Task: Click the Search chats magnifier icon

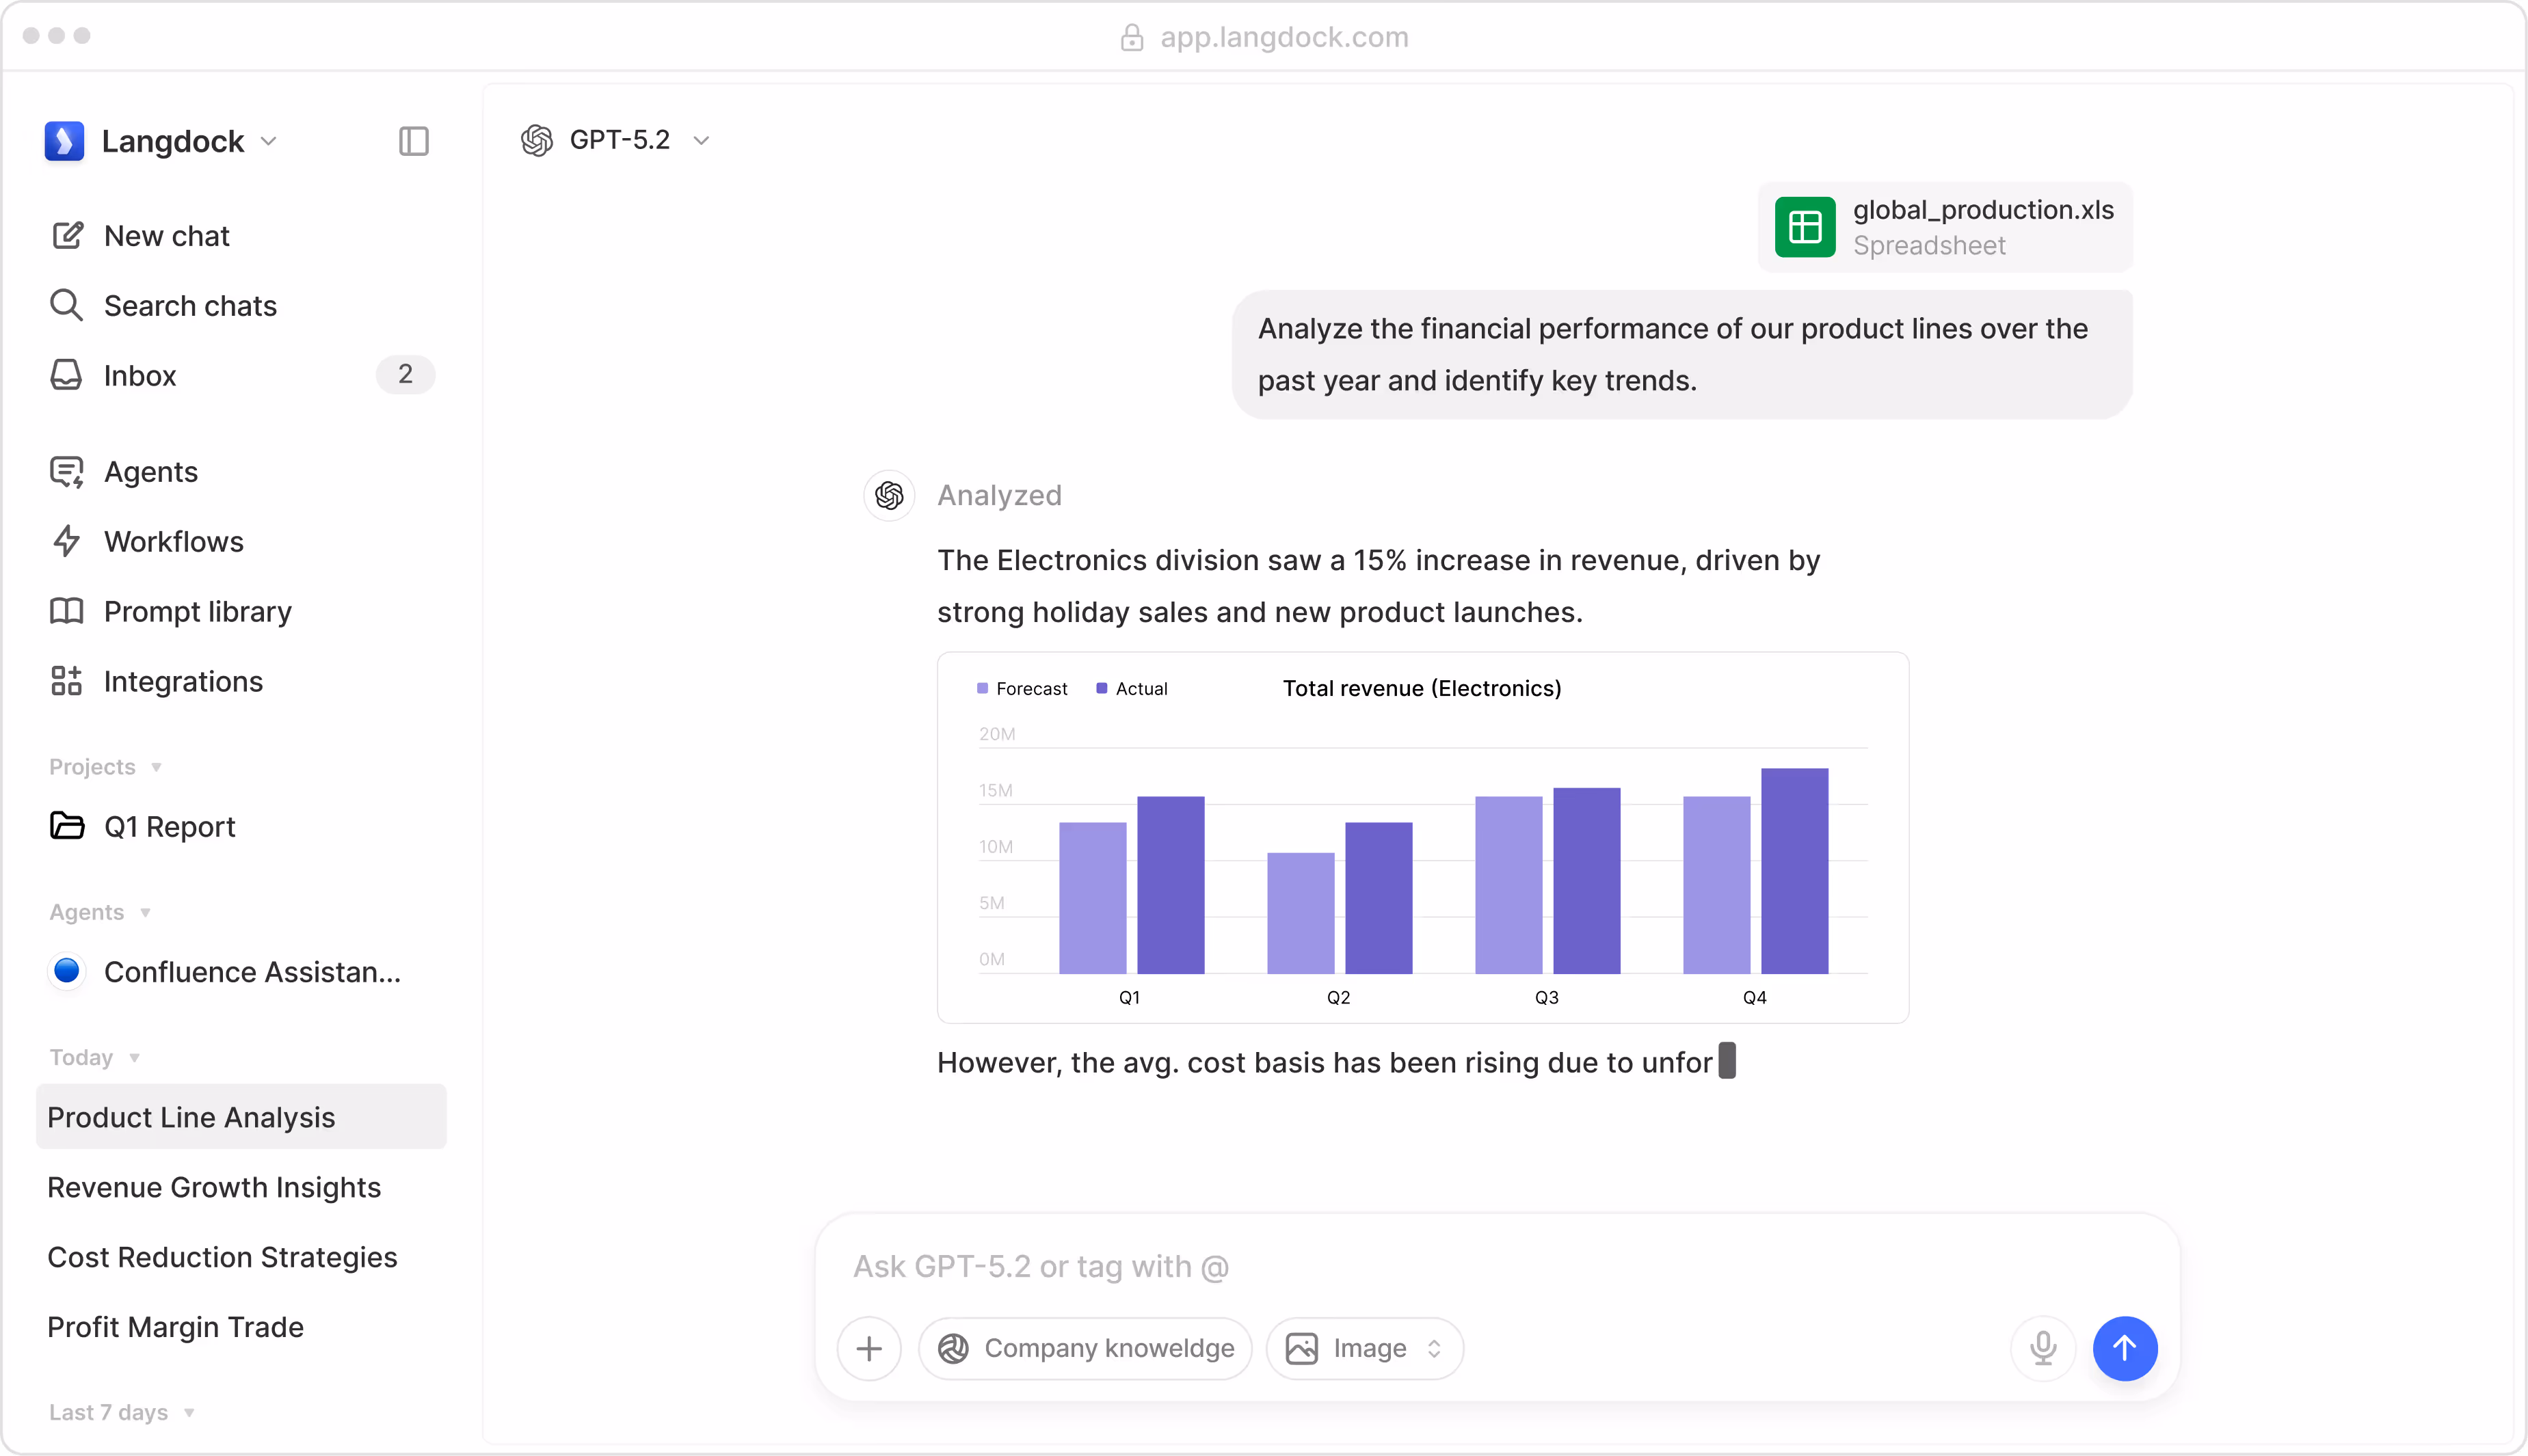Action: click(x=66, y=305)
